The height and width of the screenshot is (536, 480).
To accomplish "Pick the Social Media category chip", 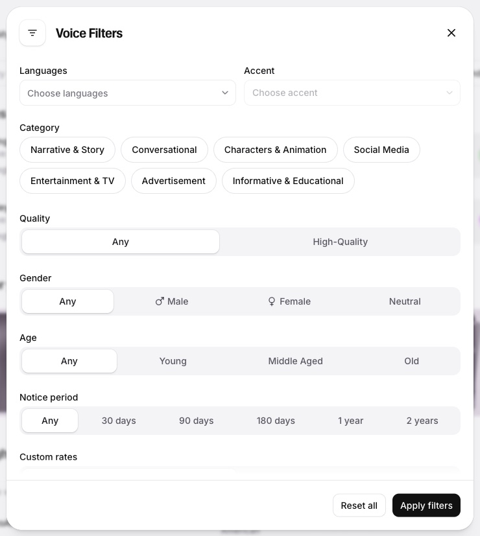I will point(381,150).
